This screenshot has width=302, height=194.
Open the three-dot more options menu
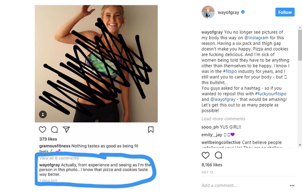coord(292,185)
